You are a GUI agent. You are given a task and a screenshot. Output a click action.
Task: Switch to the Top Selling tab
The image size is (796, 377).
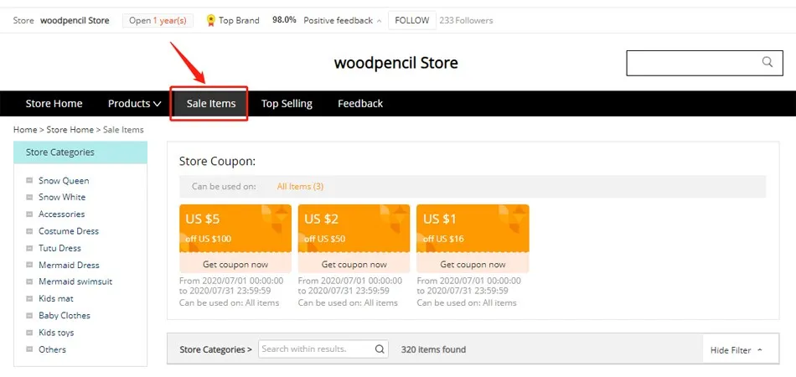(287, 104)
